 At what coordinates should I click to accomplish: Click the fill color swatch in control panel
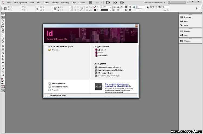pyautogui.click(x=95, y=7)
